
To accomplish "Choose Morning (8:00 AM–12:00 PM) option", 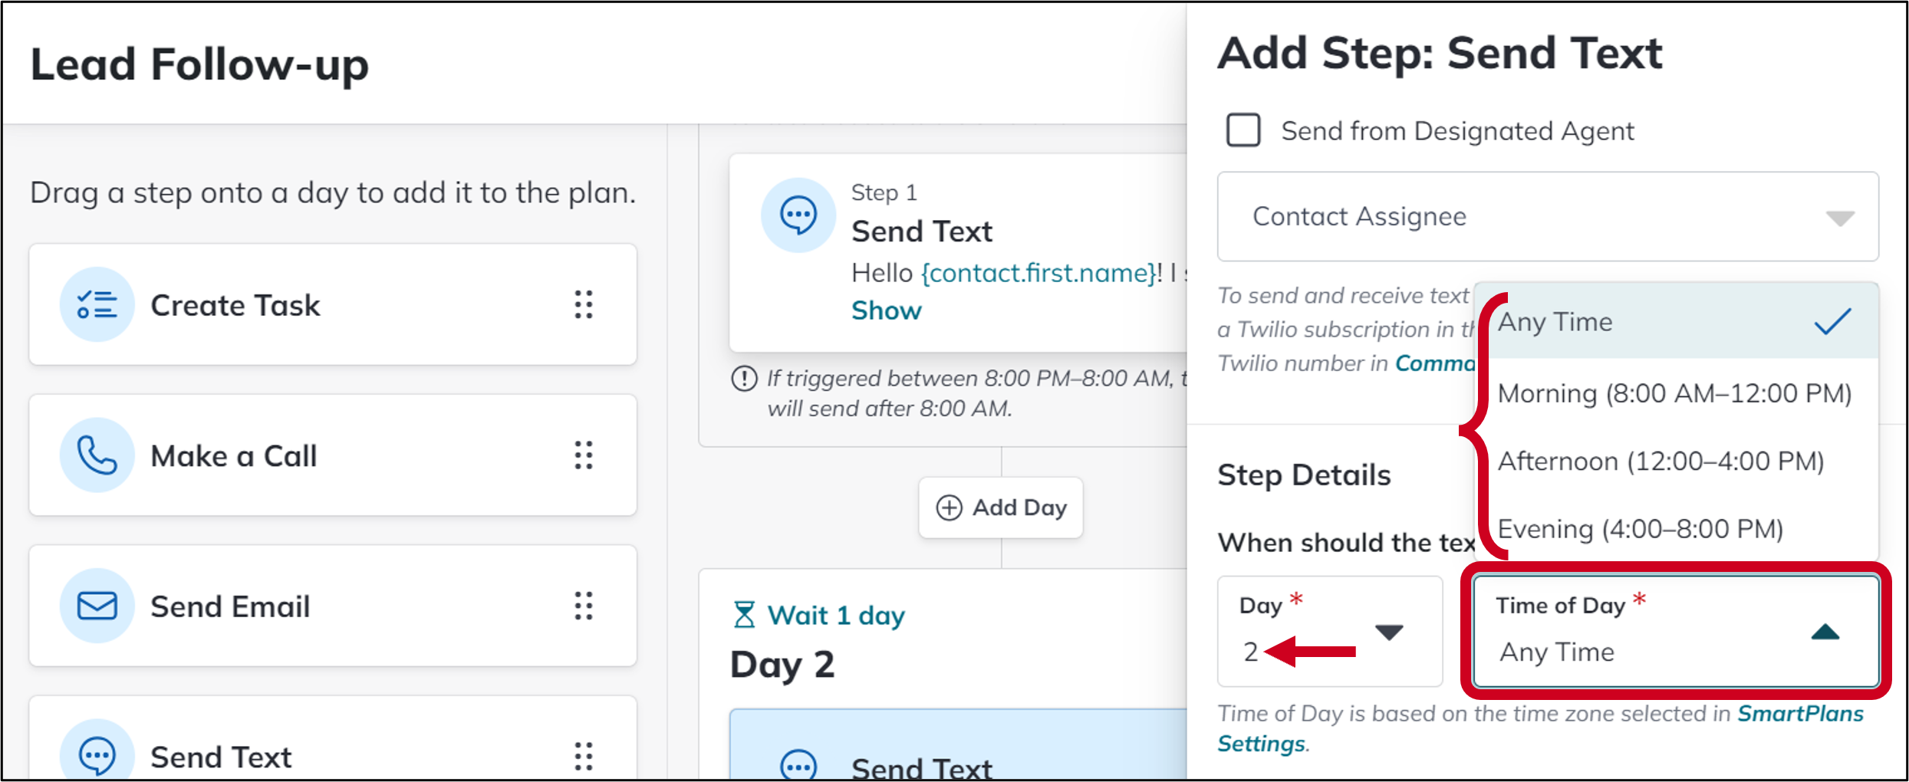I will tap(1676, 393).
